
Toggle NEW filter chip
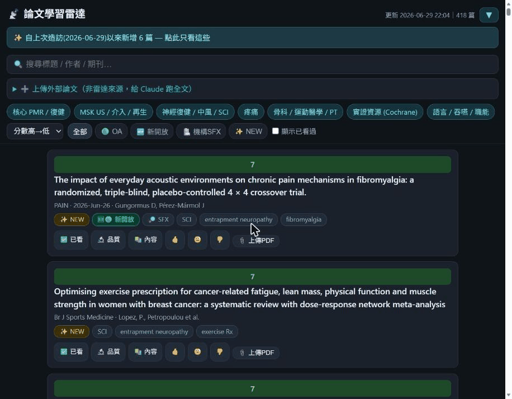(x=249, y=132)
